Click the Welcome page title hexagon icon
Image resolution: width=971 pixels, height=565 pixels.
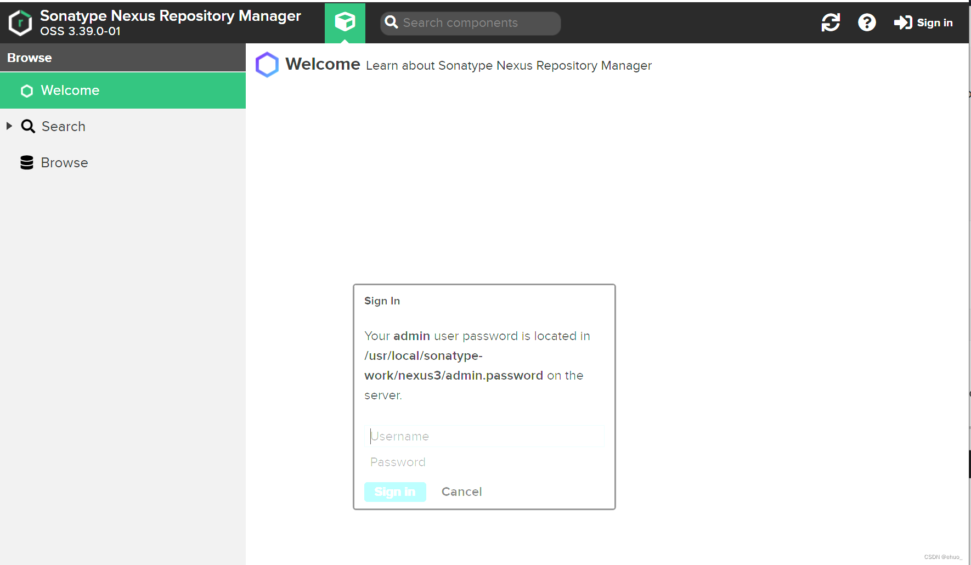tap(267, 65)
